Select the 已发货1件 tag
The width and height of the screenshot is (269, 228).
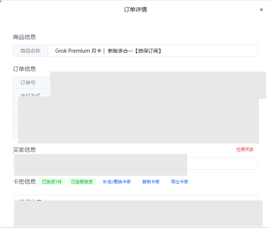click(52, 181)
